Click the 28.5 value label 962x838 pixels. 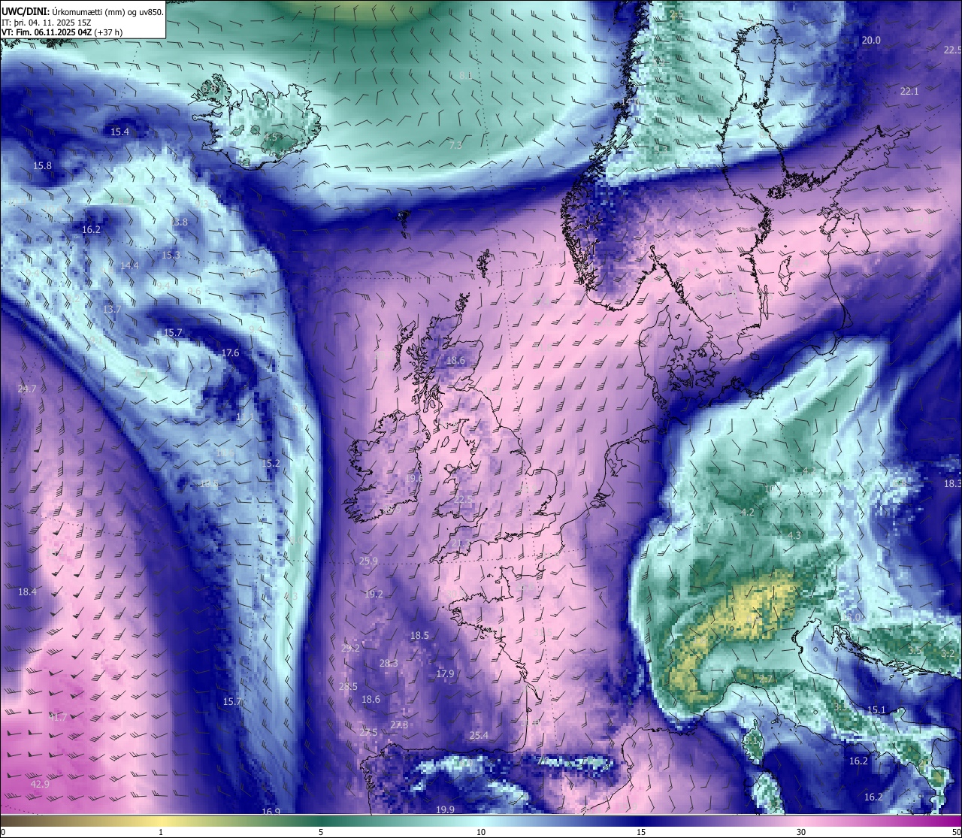coord(348,687)
